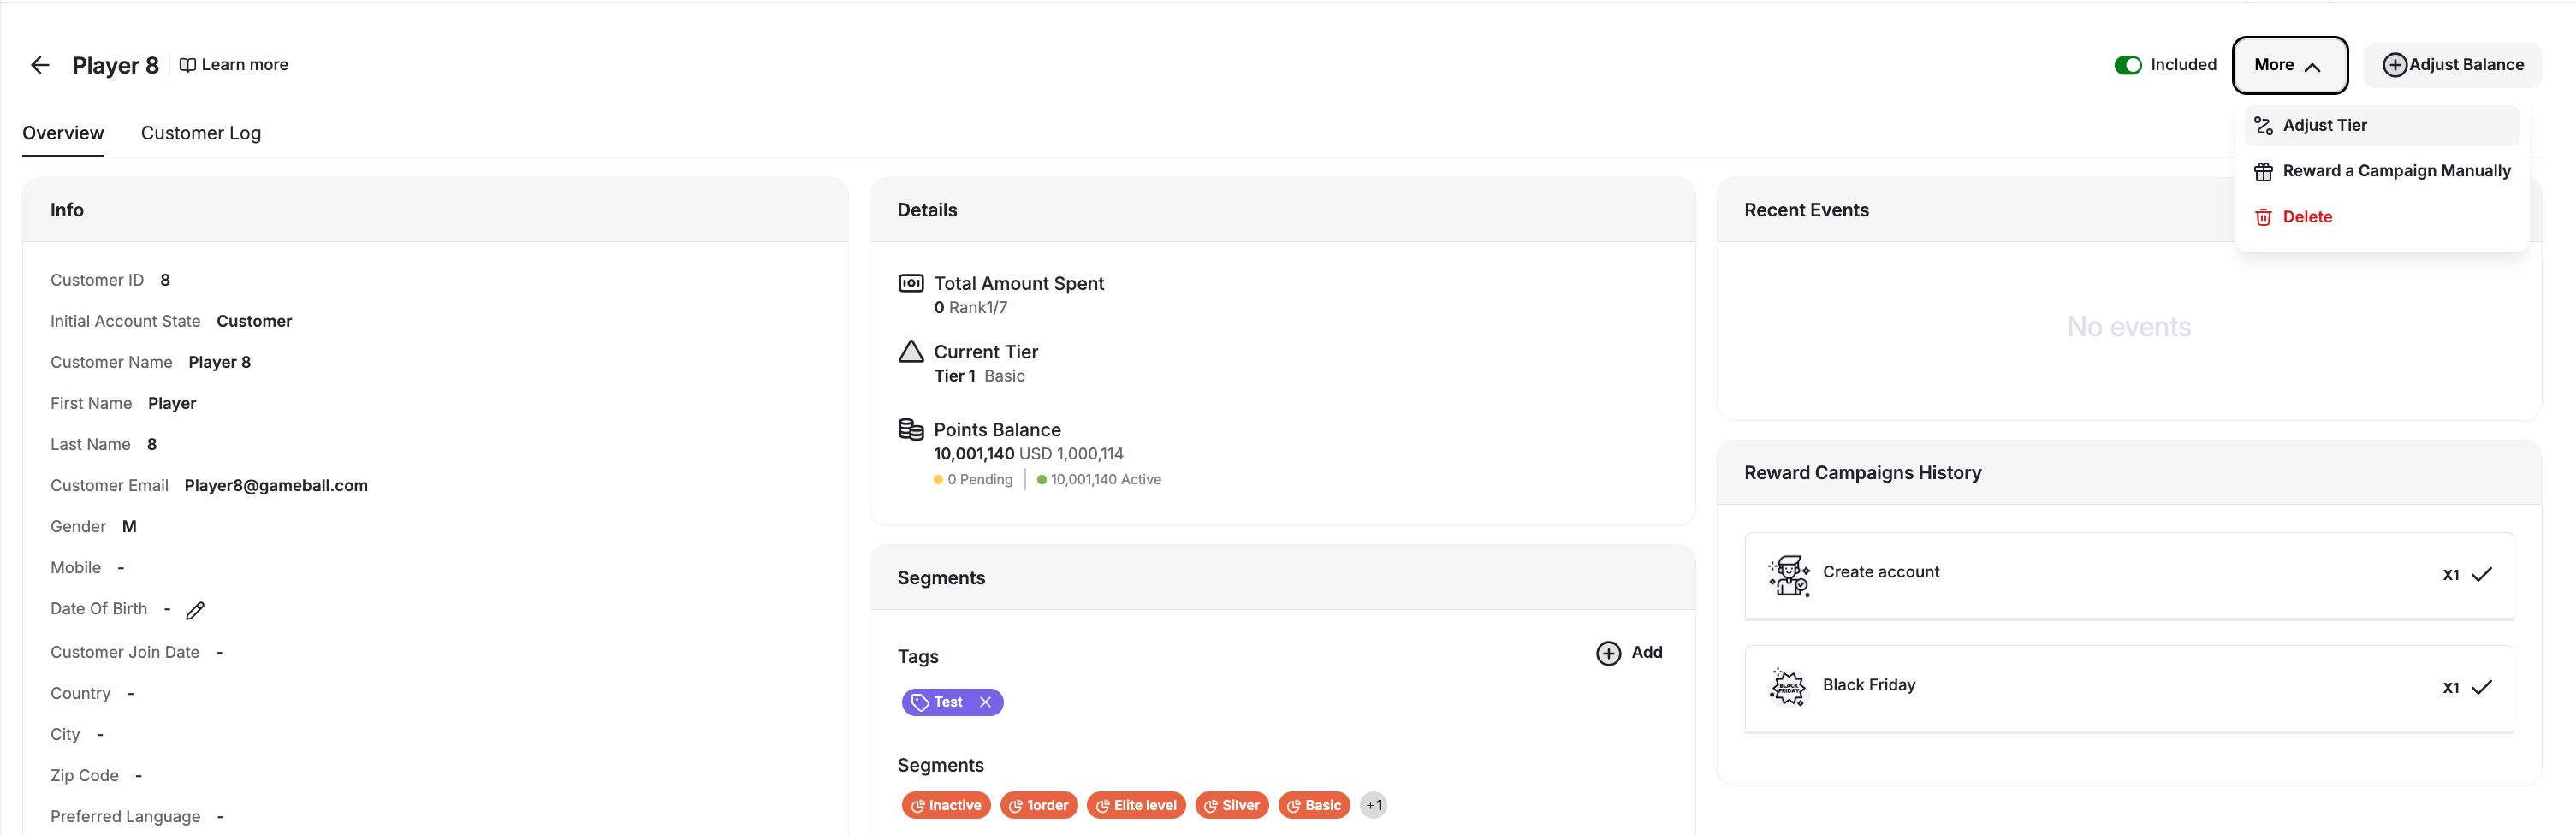This screenshot has width=2576, height=835.
Task: Click the Black Friday campaign badge icon
Action: pyautogui.click(x=1789, y=688)
